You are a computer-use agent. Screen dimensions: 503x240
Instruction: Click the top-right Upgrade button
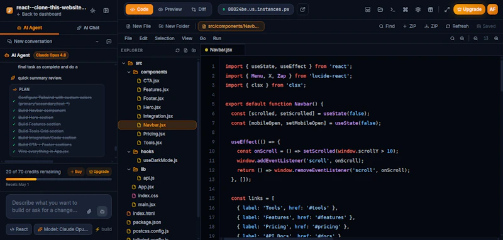pos(469,9)
